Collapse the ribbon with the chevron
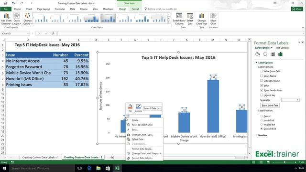 tap(303, 28)
